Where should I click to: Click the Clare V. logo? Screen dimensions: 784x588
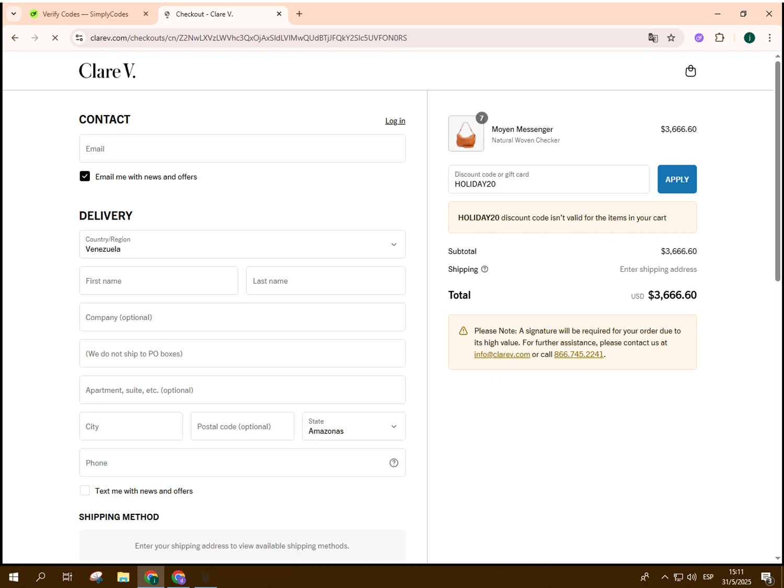tap(107, 71)
